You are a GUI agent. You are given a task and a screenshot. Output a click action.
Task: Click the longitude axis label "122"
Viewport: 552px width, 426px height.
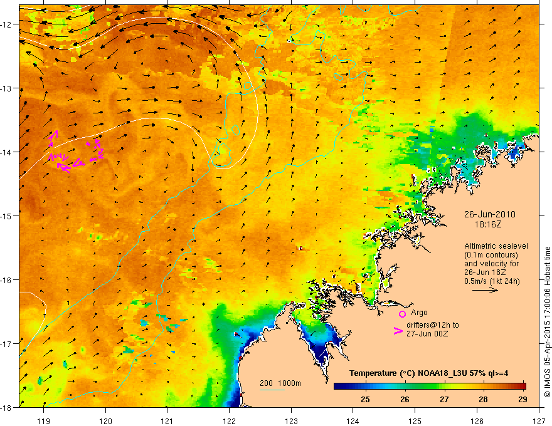(229, 421)
